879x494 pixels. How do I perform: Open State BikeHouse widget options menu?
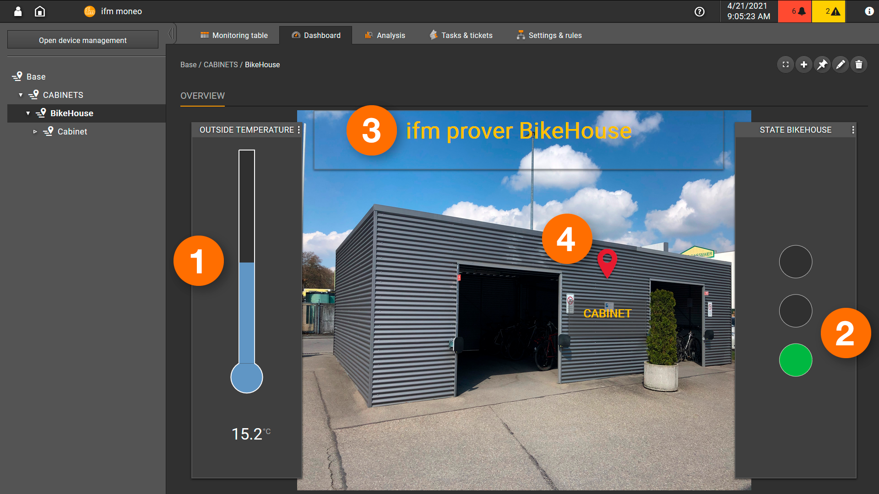(x=853, y=130)
